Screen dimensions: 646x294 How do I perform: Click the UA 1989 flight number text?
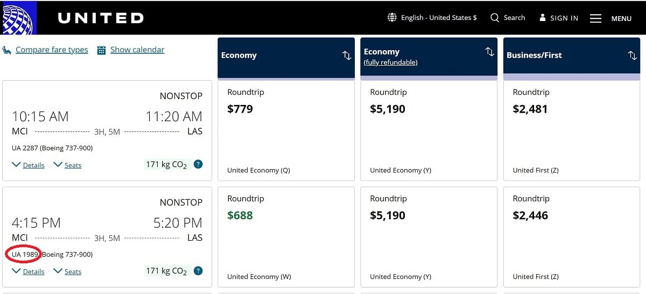pos(25,254)
